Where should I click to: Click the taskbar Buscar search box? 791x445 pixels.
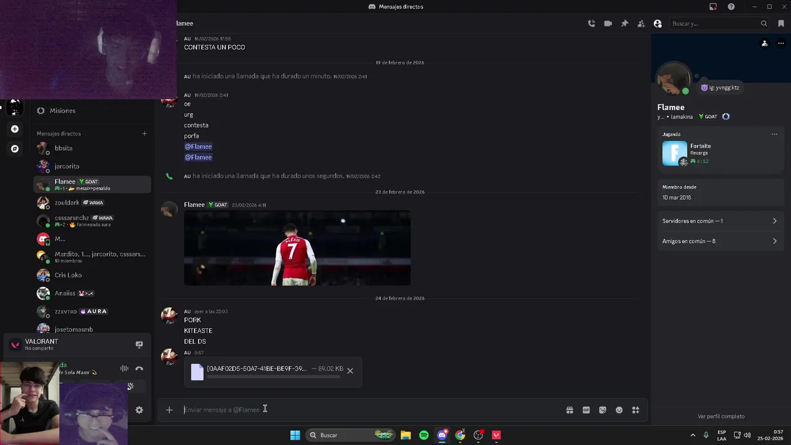coord(351,435)
